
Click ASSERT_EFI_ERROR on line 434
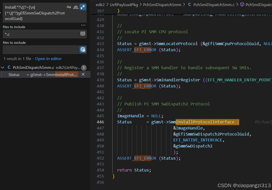tap(137, 50)
